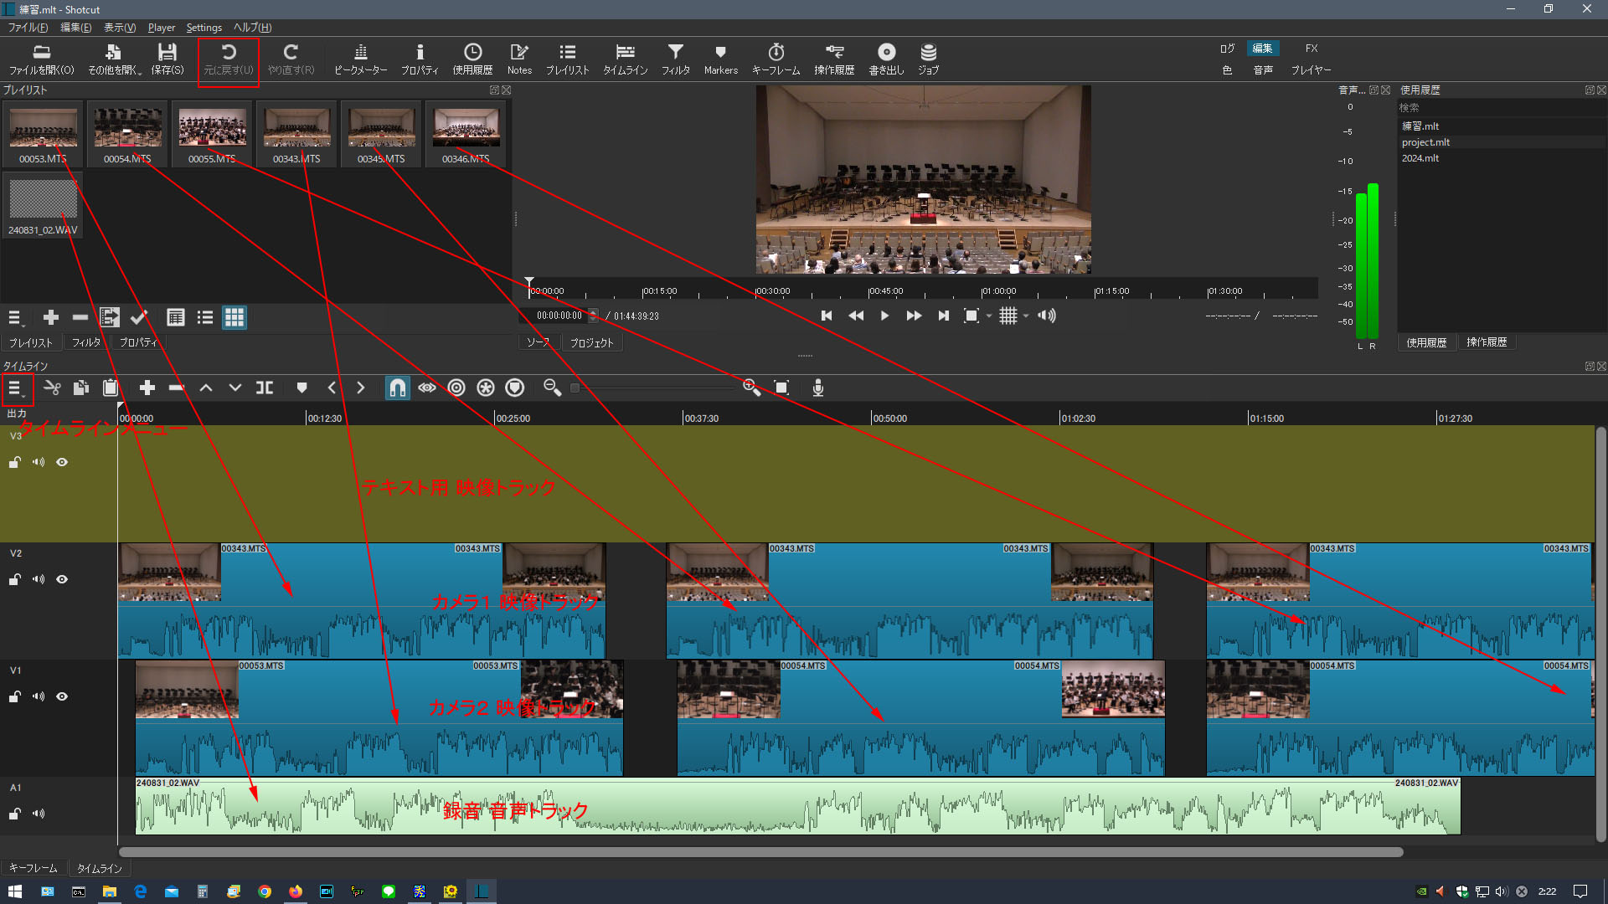This screenshot has height=904, width=1608.
Task: Open the Settings menu
Action: click(204, 28)
